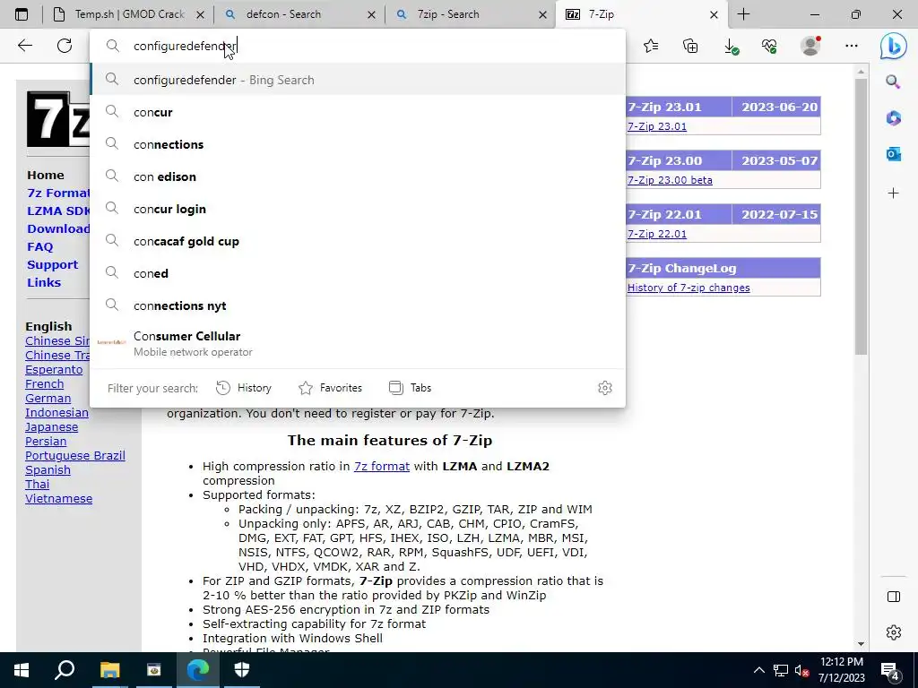Open a new tab with the plus button

tap(743, 14)
